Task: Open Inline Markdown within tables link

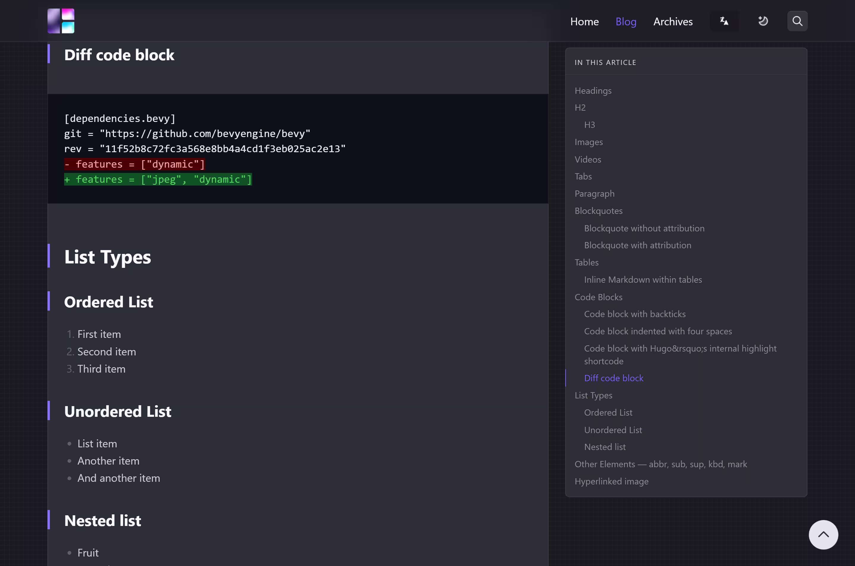Action: pyautogui.click(x=643, y=280)
